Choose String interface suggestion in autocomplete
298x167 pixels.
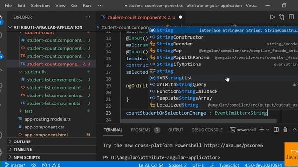(x=223, y=30)
